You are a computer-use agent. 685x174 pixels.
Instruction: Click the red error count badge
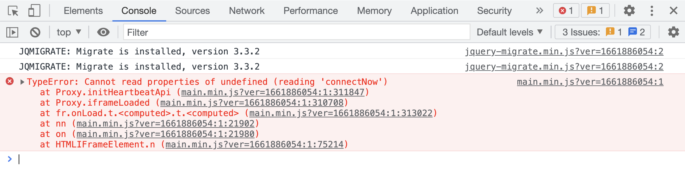566,11
